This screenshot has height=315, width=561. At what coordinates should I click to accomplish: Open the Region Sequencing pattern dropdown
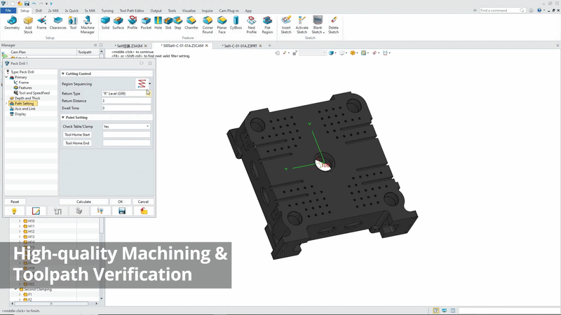pyautogui.click(x=149, y=84)
